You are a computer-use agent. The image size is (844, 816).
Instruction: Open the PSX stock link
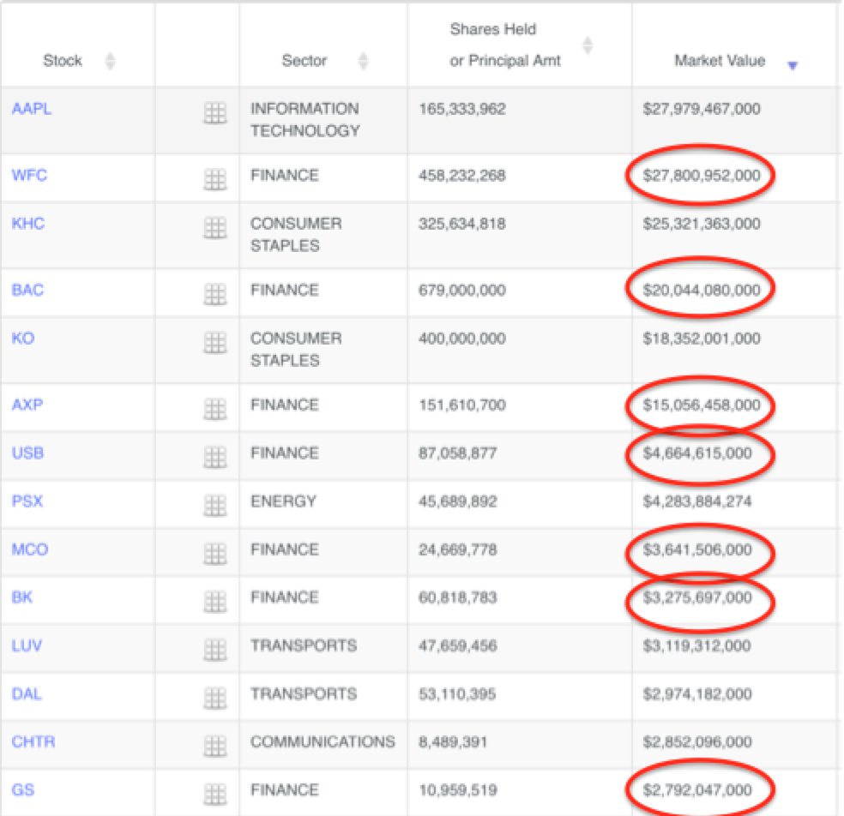27,501
